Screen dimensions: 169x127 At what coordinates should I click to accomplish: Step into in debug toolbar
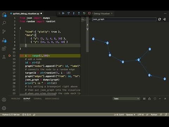tap(74, 13)
